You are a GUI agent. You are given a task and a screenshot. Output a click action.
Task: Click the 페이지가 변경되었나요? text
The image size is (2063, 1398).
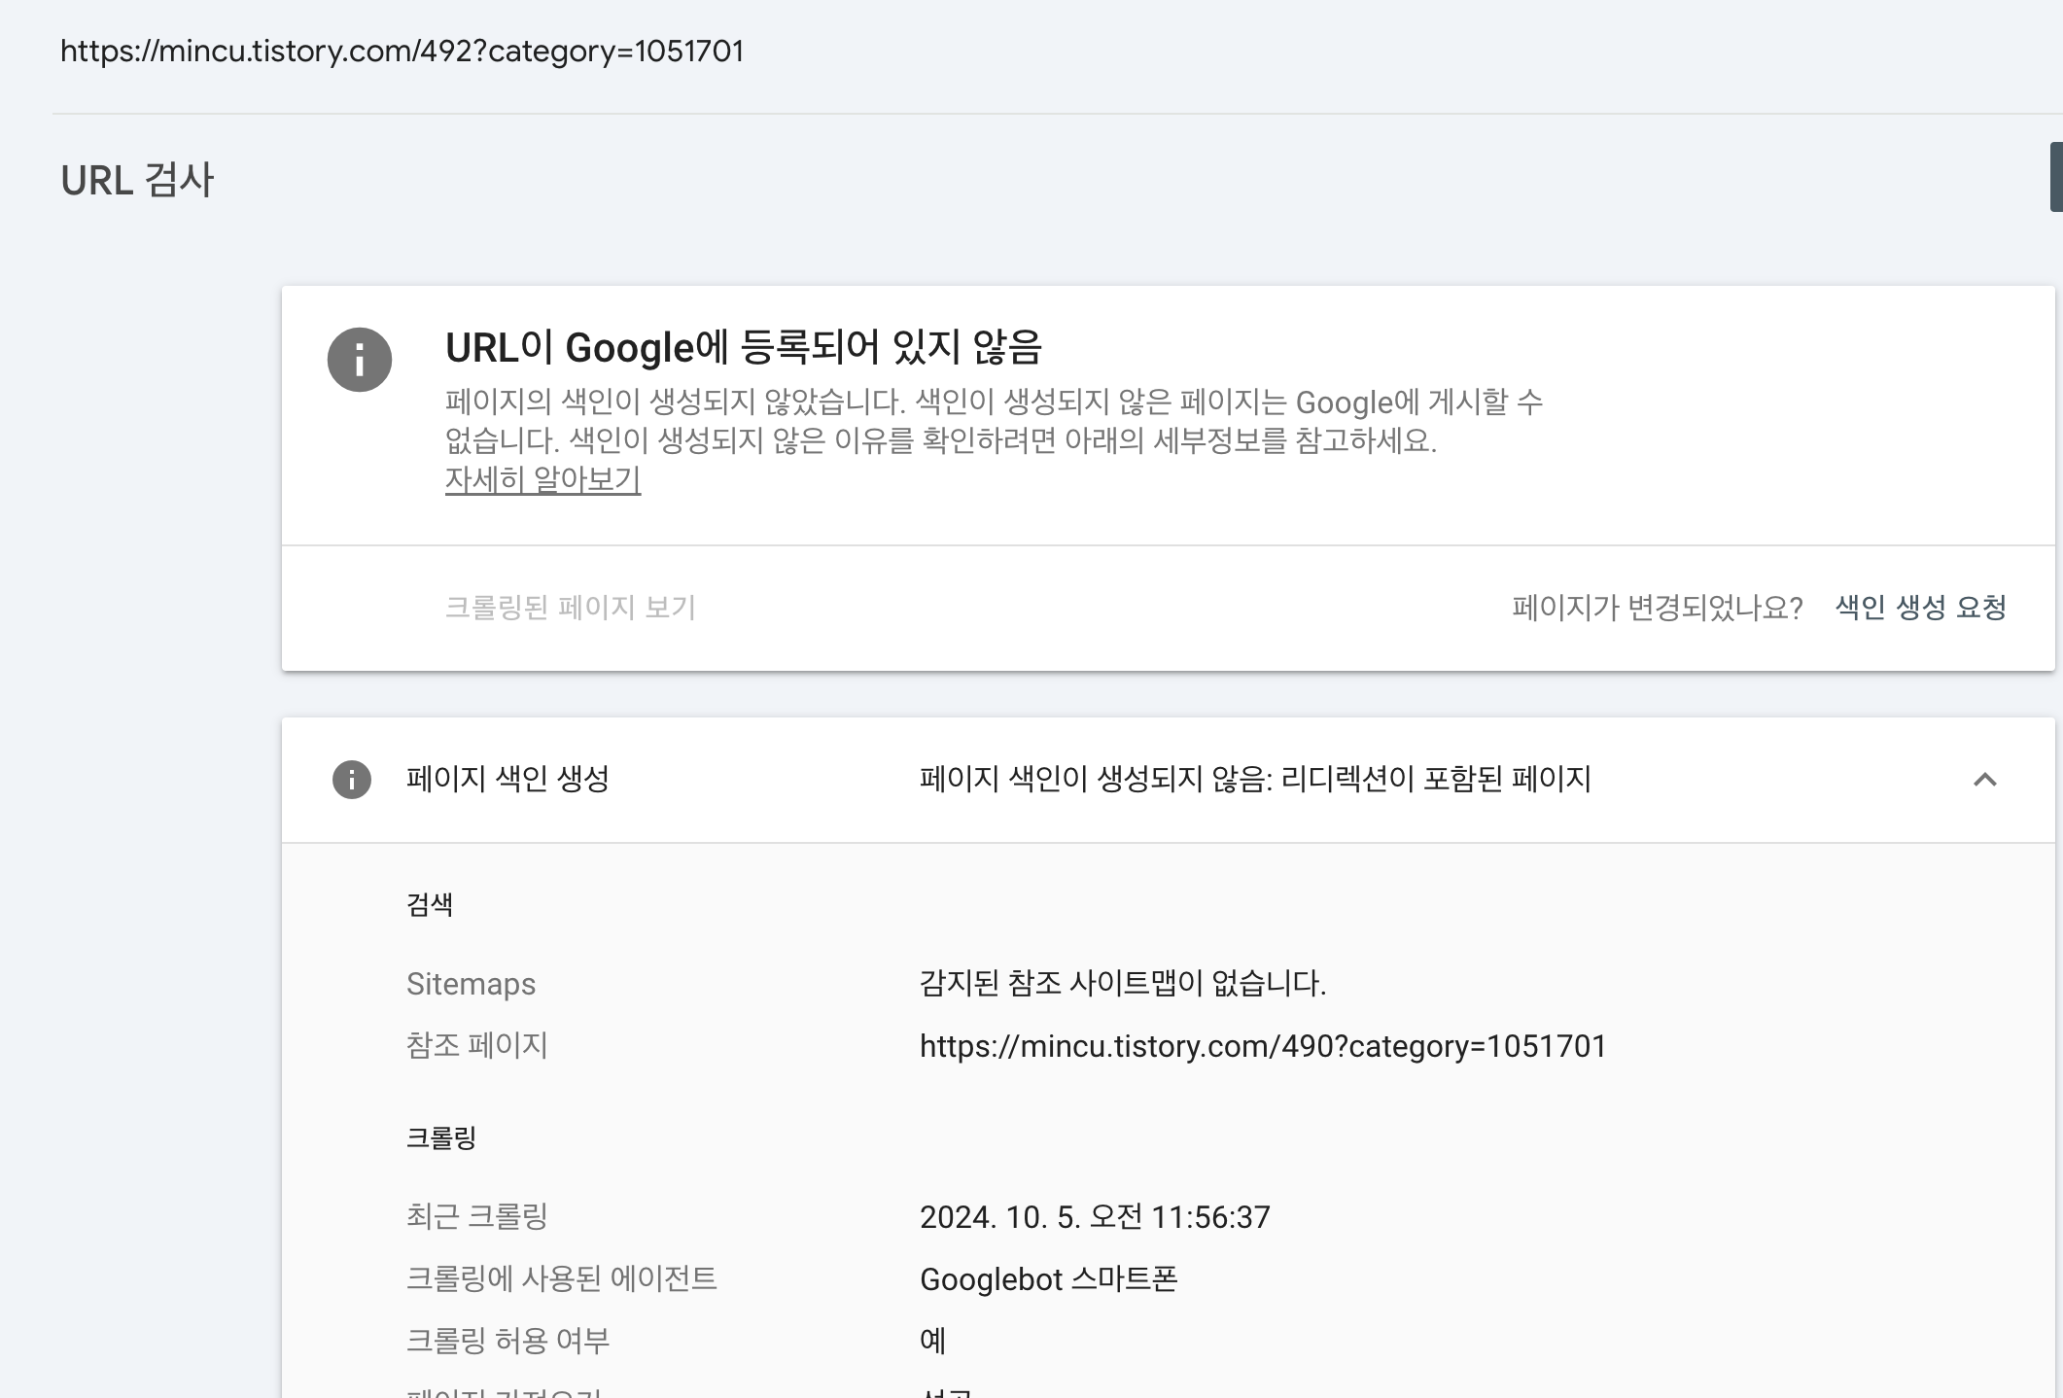coord(1657,608)
